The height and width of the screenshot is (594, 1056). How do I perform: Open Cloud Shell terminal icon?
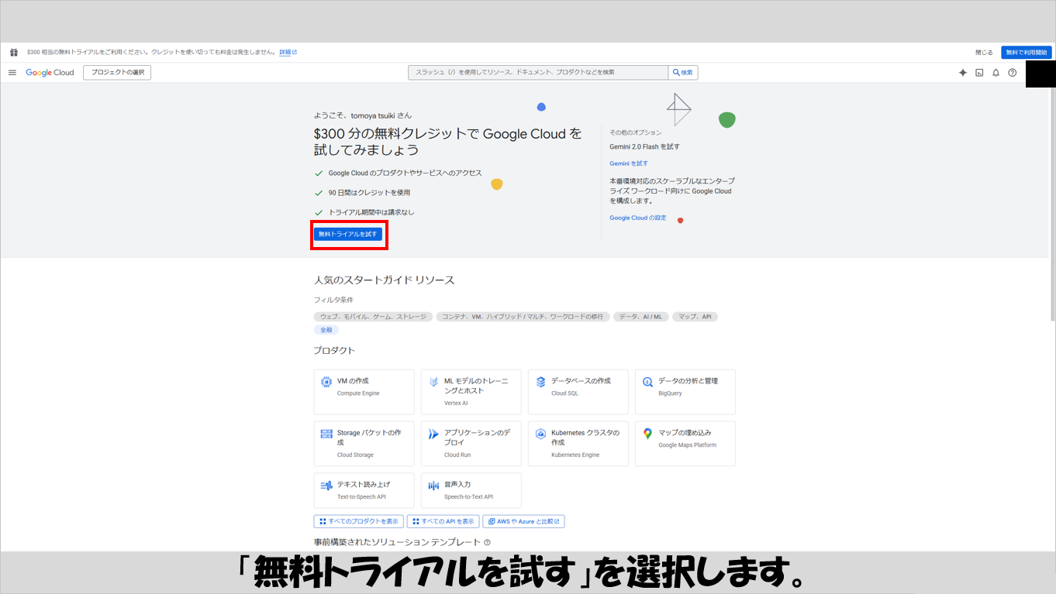(979, 73)
